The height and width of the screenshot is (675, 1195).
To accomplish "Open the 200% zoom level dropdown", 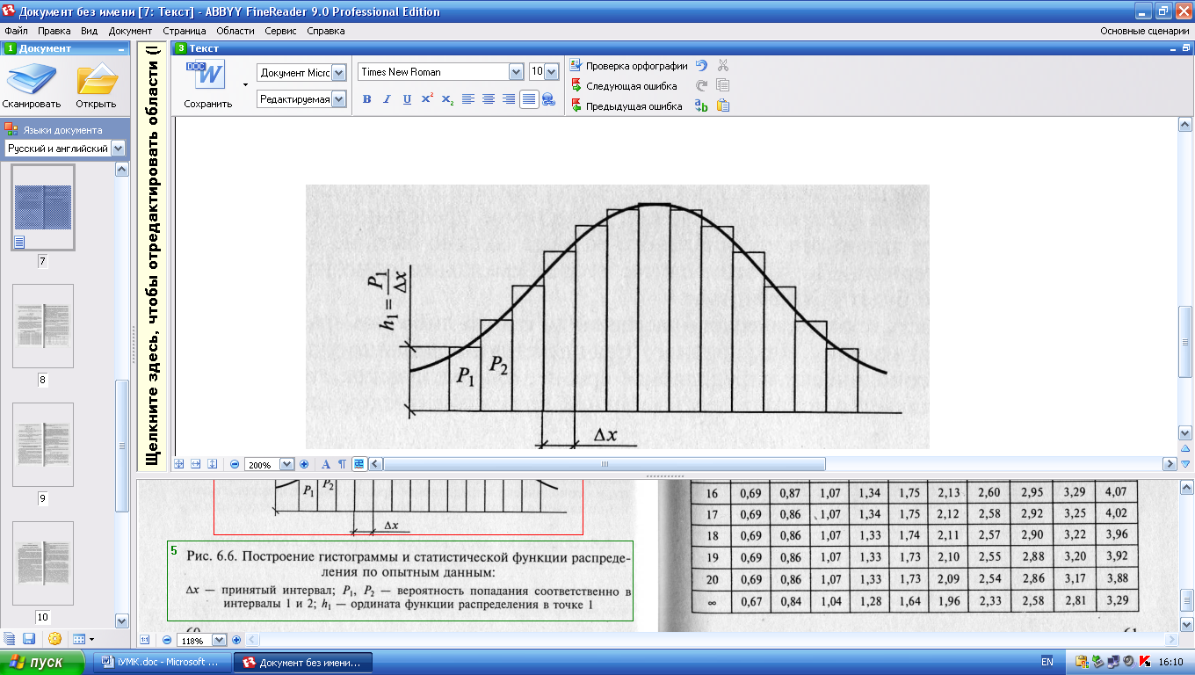I will coord(286,464).
